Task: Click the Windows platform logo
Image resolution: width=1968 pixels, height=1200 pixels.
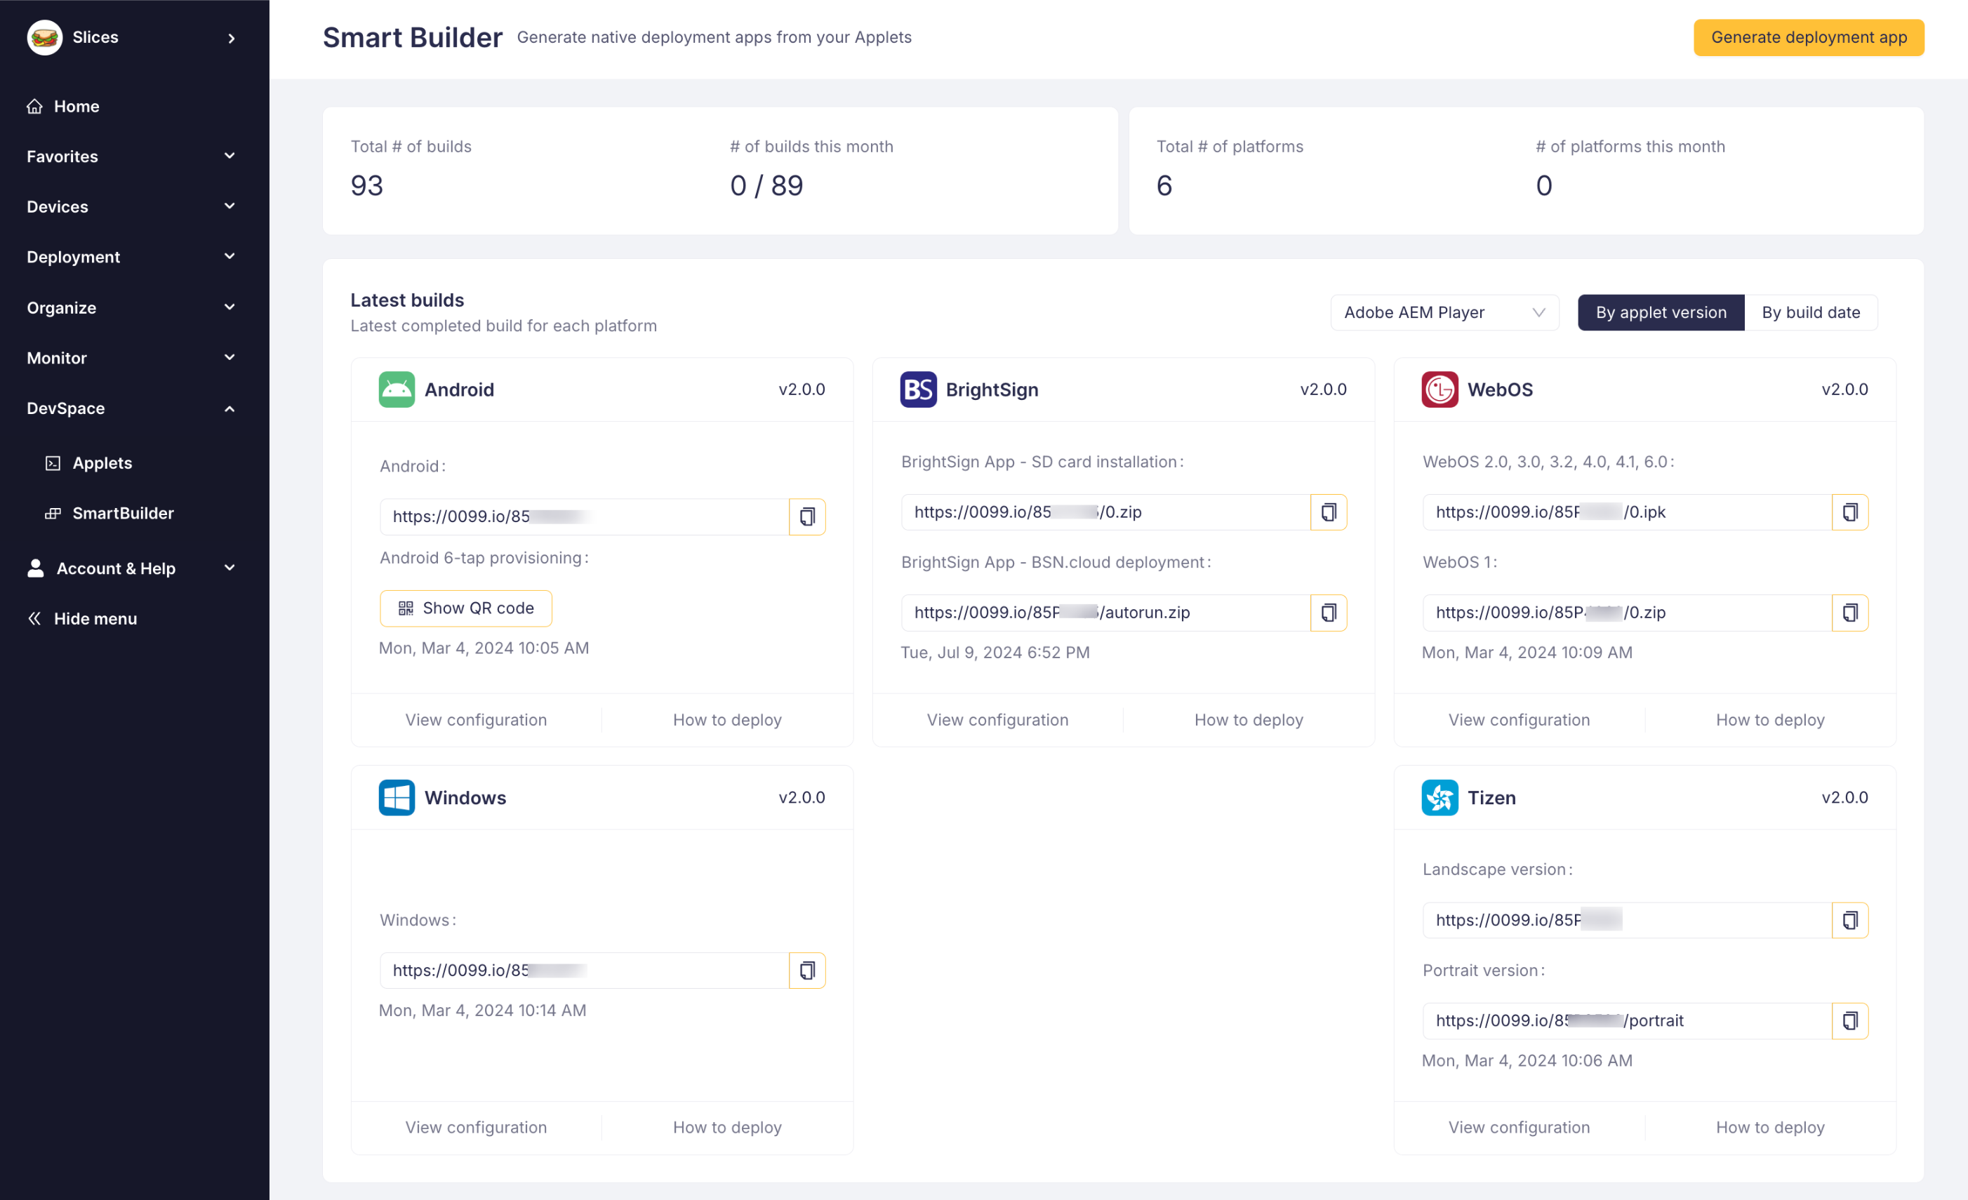Action: [397, 798]
